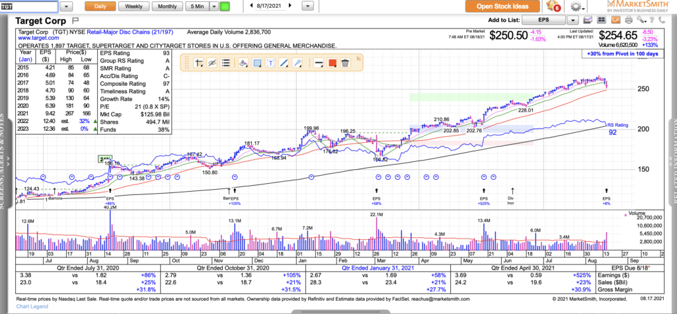This screenshot has width=677, height=314.
Task: Open the symbol history dropdown
Action: [65, 7]
